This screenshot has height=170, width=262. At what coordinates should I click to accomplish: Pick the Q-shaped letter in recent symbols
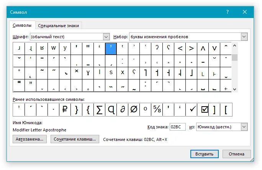[x=111, y=110]
